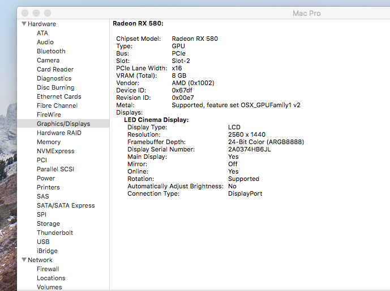The image size is (390, 291).
Task: Select the Hardware category label
Action: (x=42, y=24)
